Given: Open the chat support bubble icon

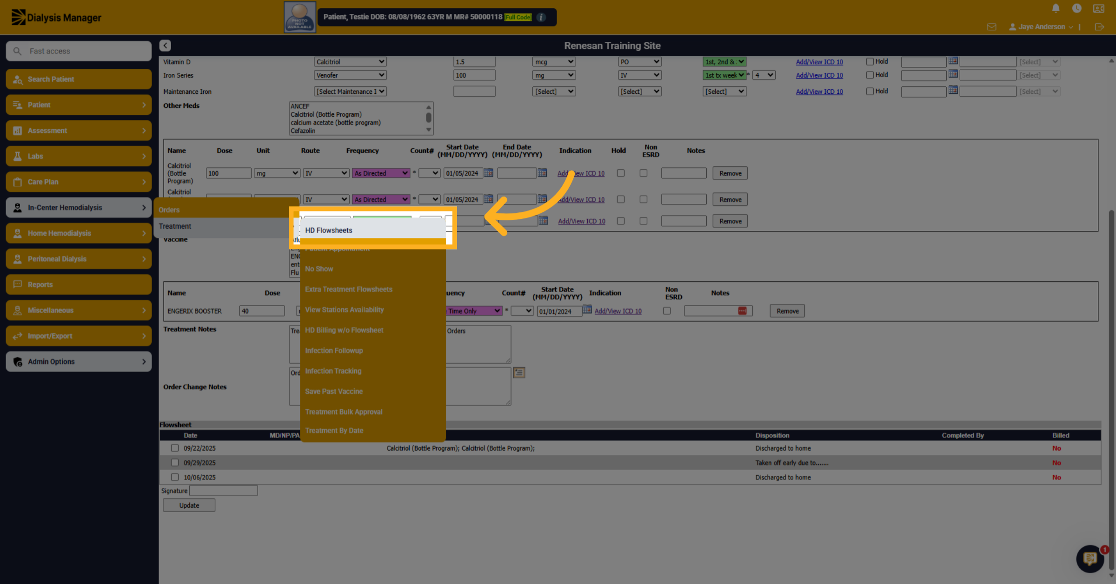Looking at the screenshot, I should [1090, 558].
